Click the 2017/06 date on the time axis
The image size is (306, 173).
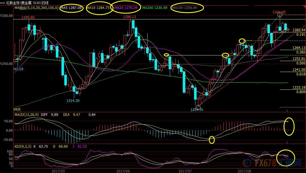123,170
